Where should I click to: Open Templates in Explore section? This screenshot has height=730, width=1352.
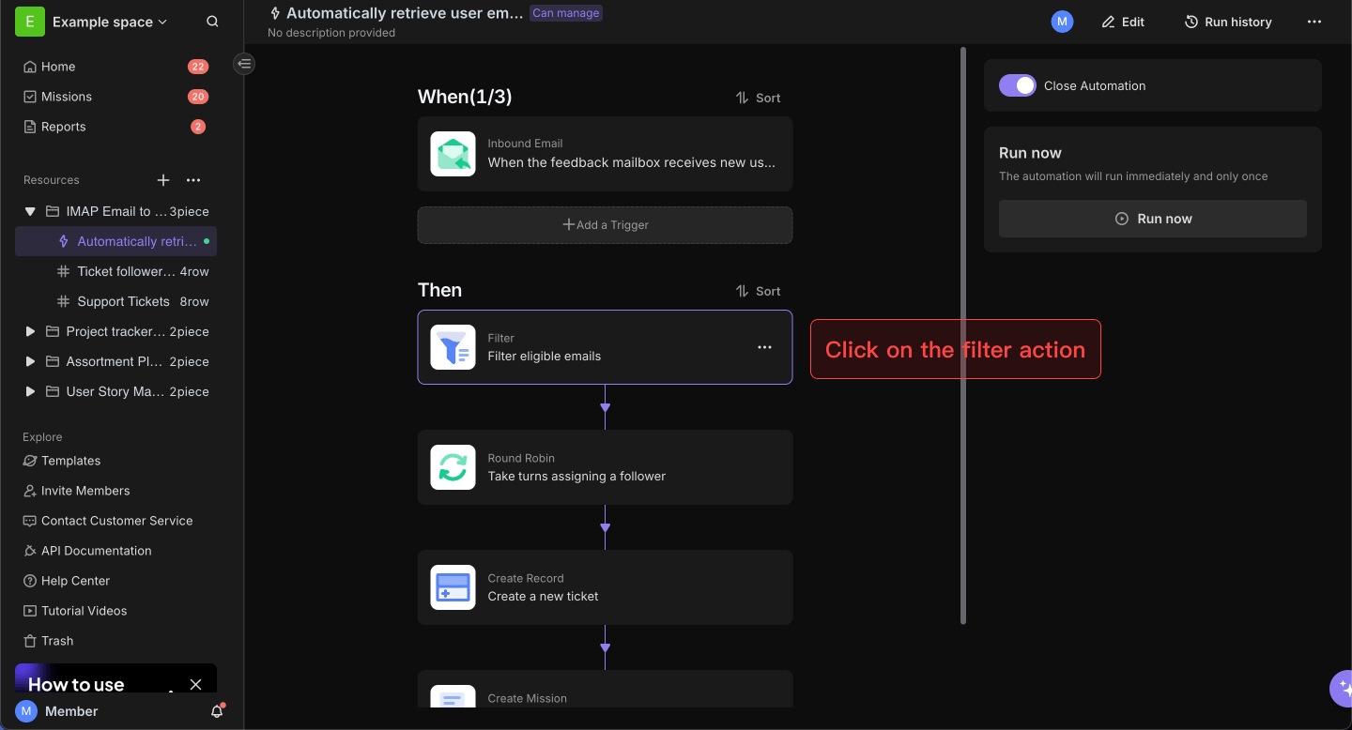coord(62,461)
